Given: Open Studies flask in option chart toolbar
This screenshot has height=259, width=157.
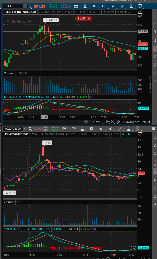Looking at the screenshot, I should coord(82,129).
